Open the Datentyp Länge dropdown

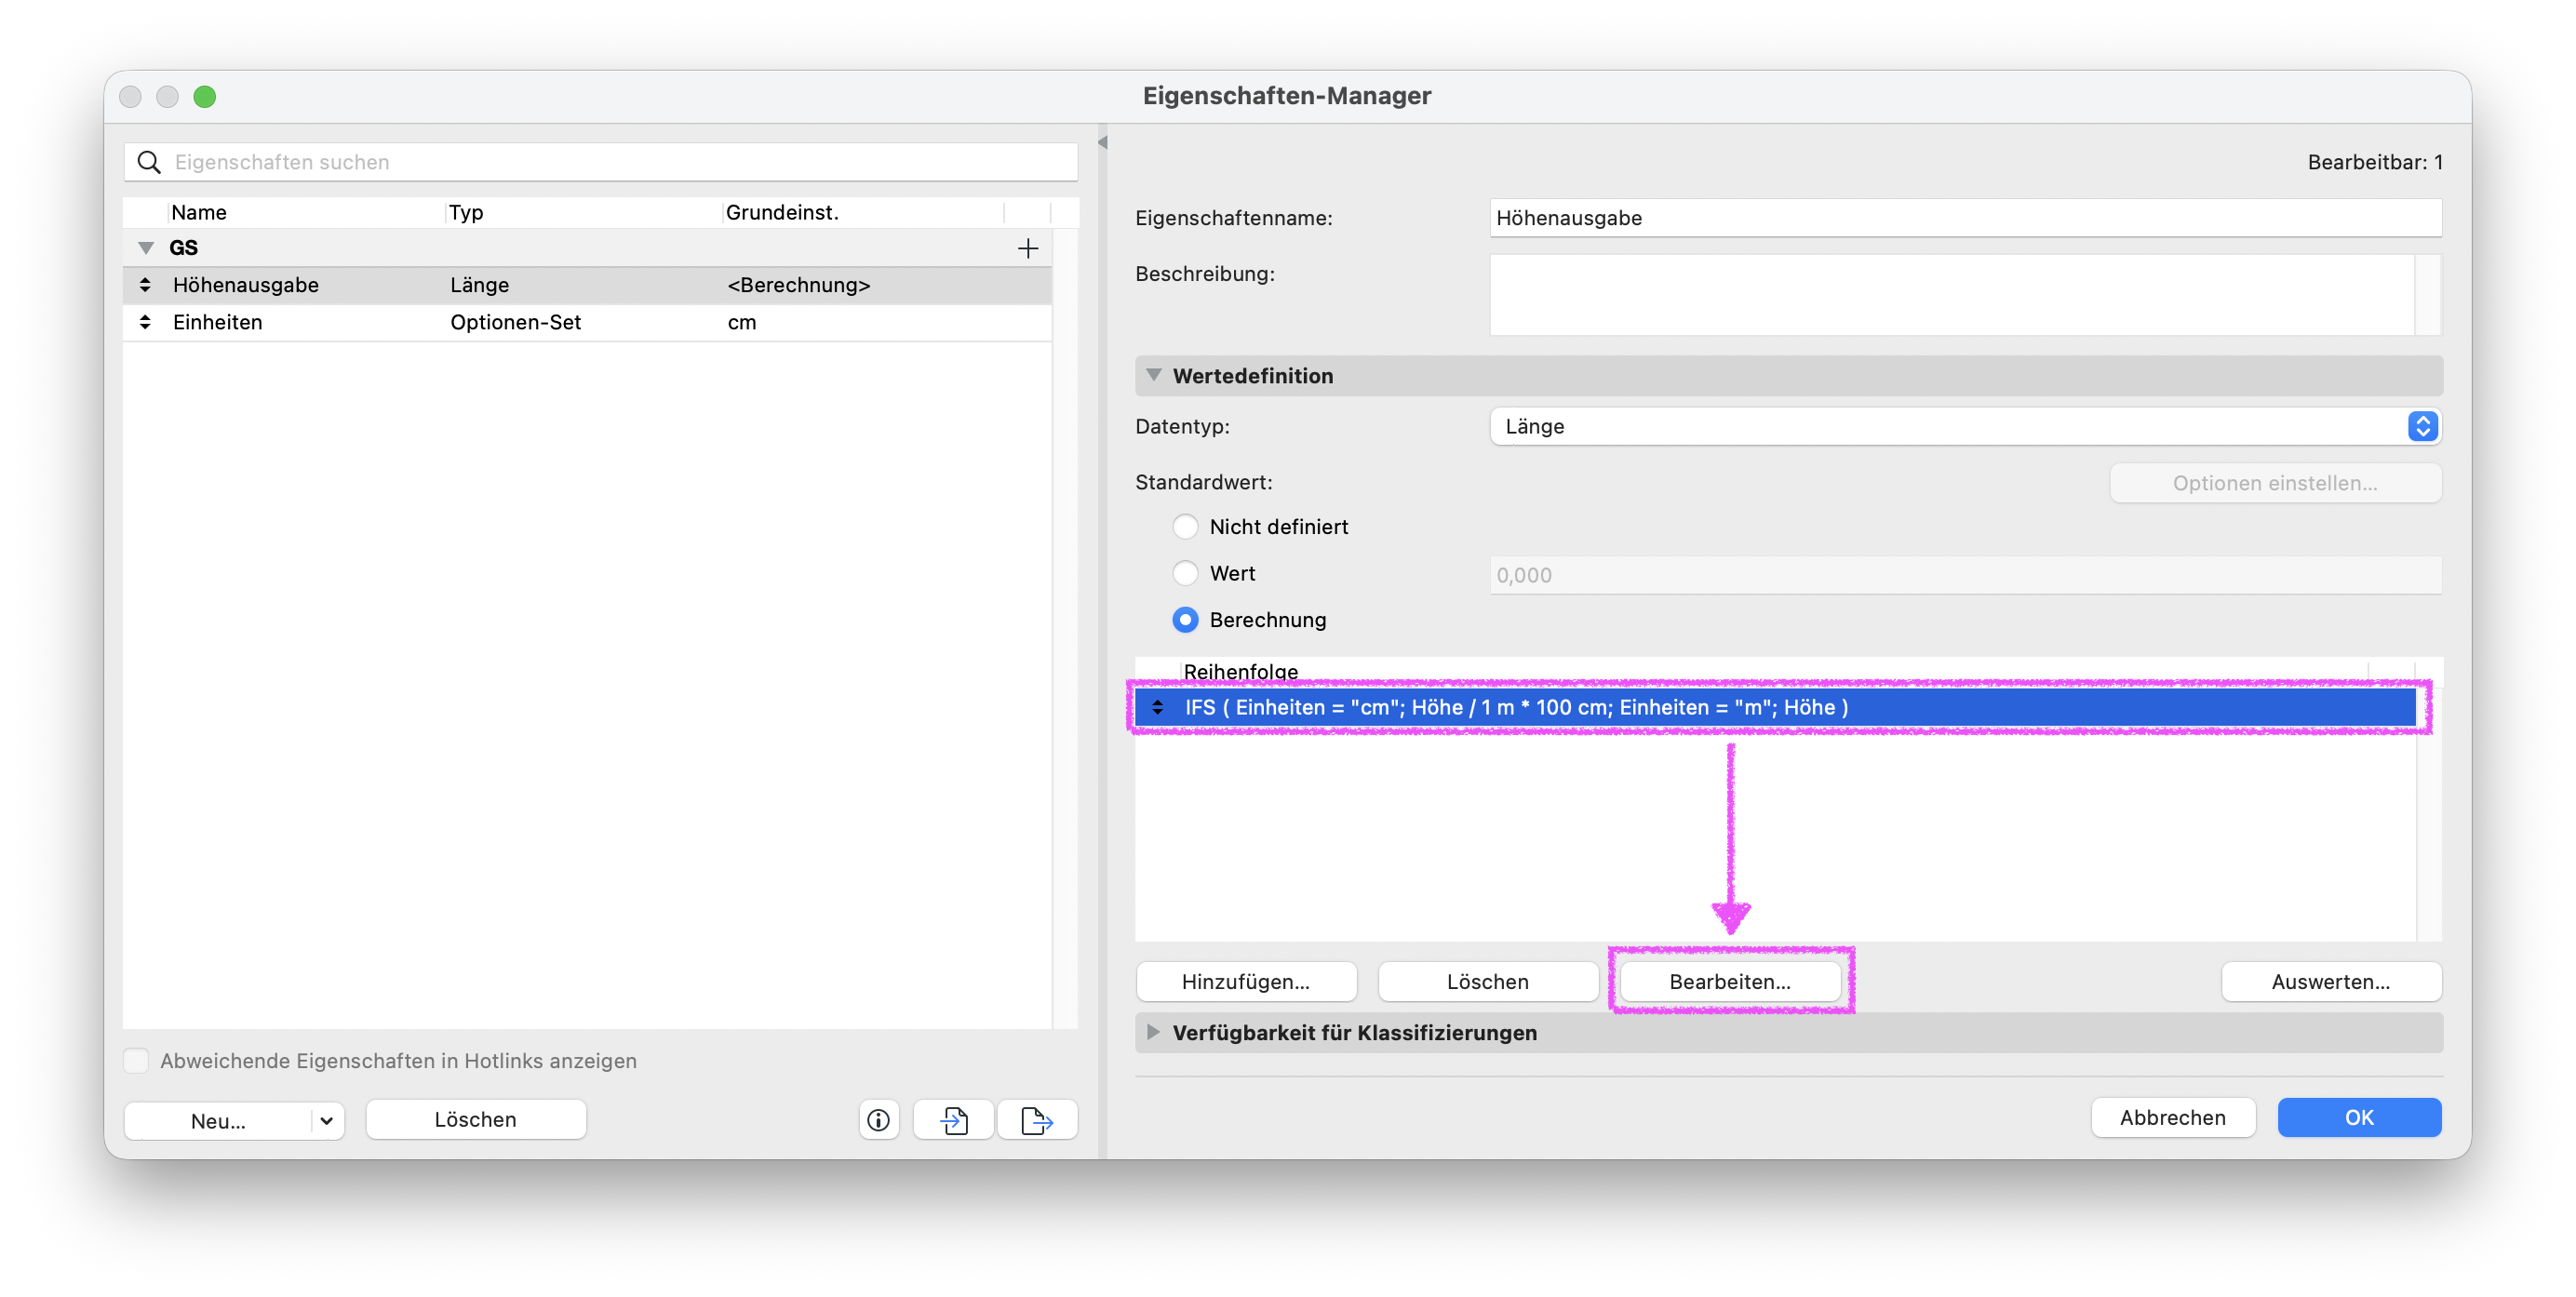(1965, 426)
